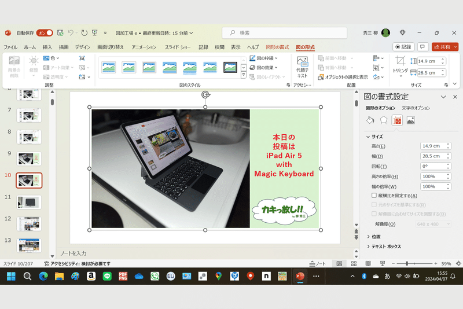
Task: Click 代替テキスト alt text button
Action: click(x=302, y=67)
